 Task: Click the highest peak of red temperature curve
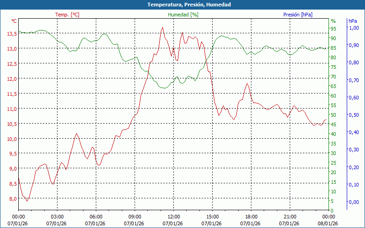[x=162, y=27]
